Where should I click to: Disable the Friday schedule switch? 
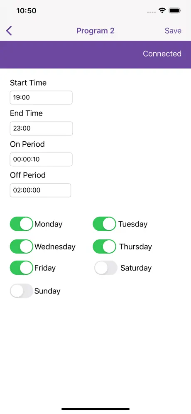pyautogui.click(x=21, y=268)
